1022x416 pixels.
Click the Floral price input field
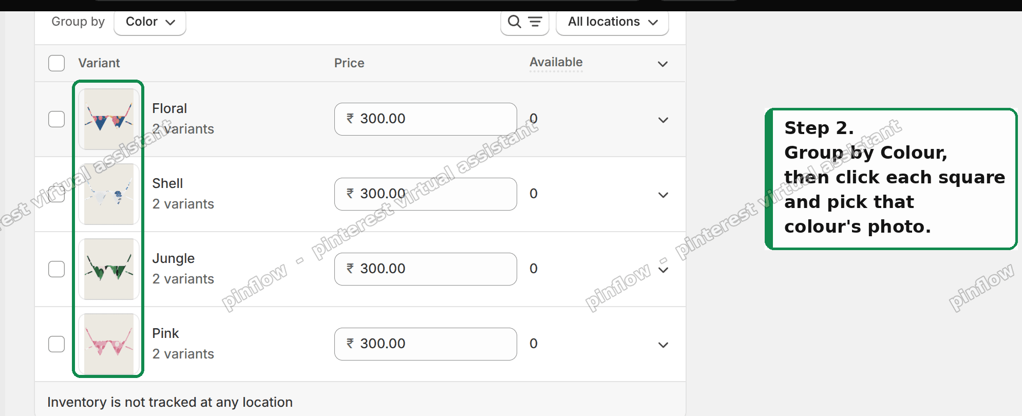tap(425, 119)
